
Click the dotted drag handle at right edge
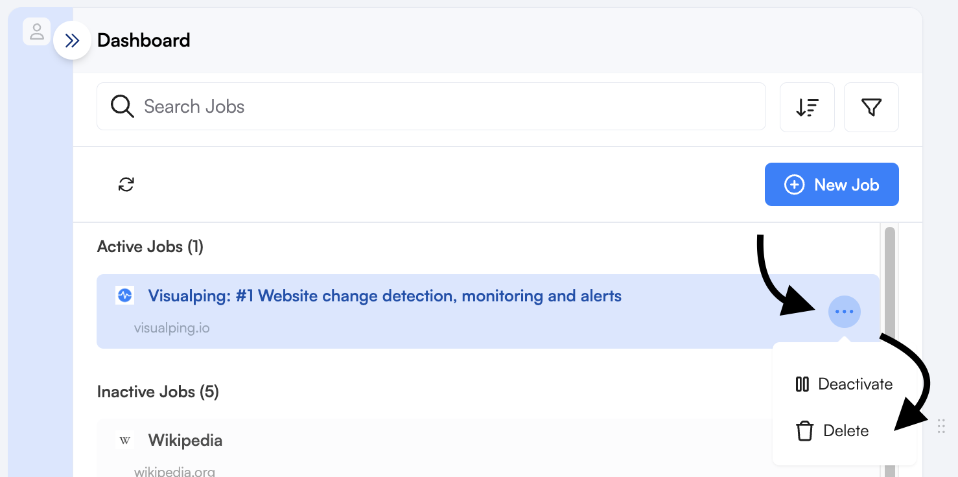tap(941, 426)
